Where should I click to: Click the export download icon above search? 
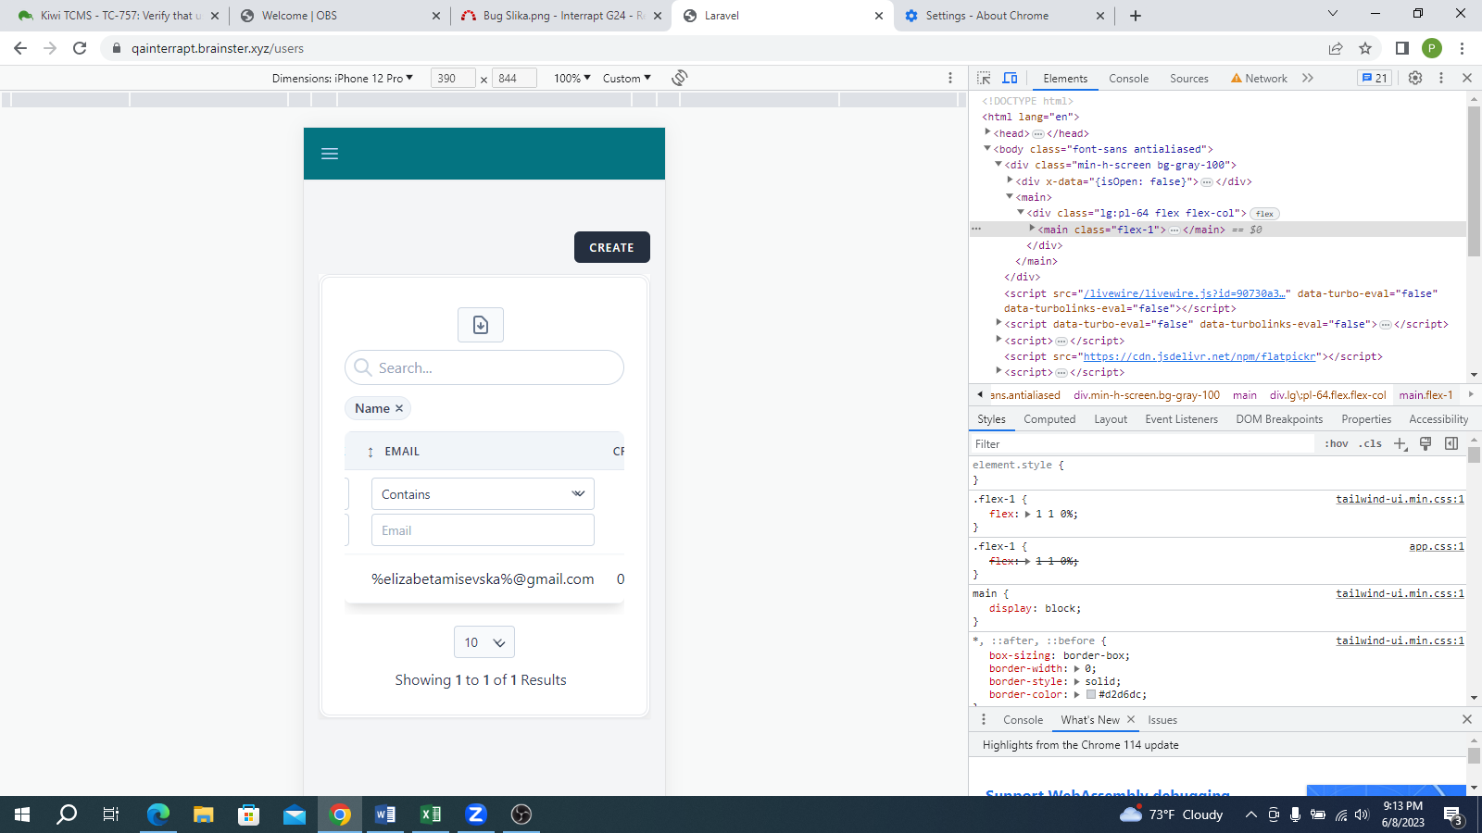[481, 325]
